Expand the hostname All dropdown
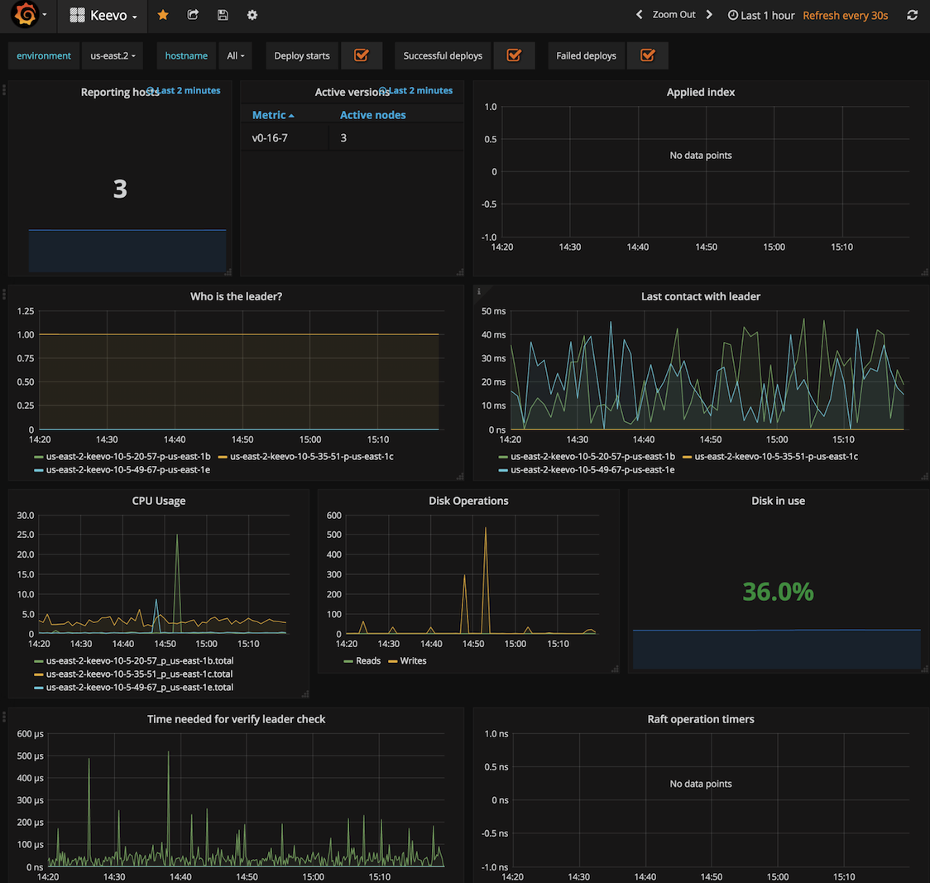This screenshot has width=930, height=883. (x=236, y=55)
